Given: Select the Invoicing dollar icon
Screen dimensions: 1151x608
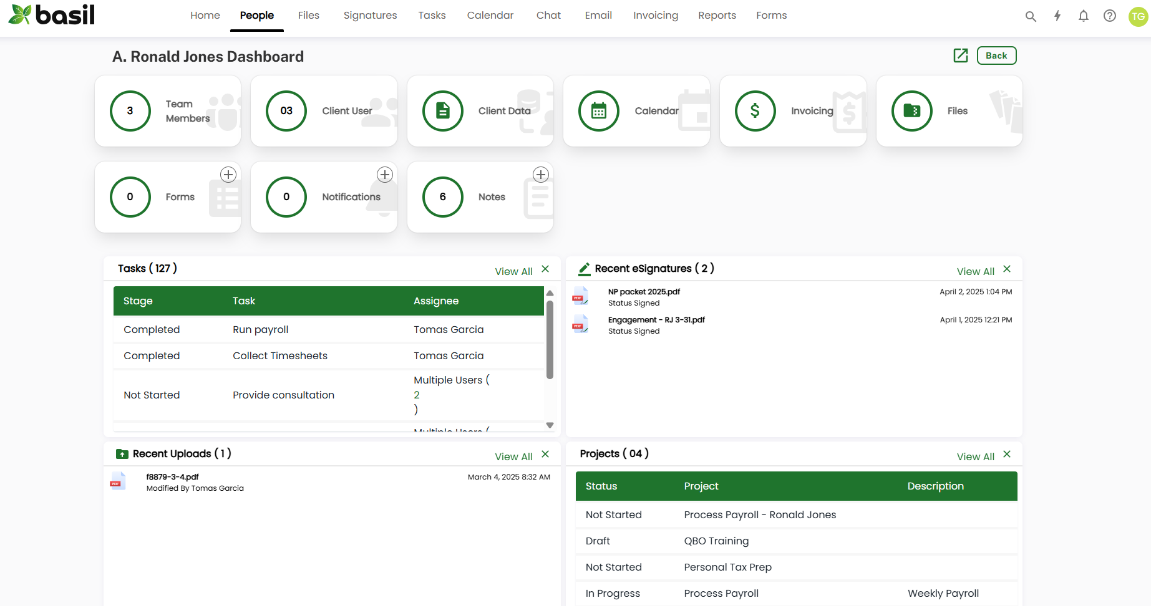Looking at the screenshot, I should (755, 111).
